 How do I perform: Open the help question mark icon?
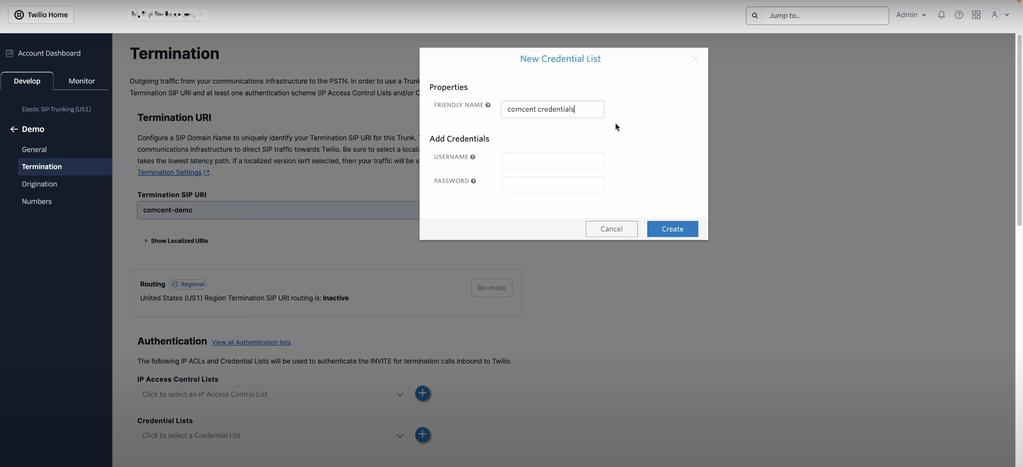coord(959,15)
